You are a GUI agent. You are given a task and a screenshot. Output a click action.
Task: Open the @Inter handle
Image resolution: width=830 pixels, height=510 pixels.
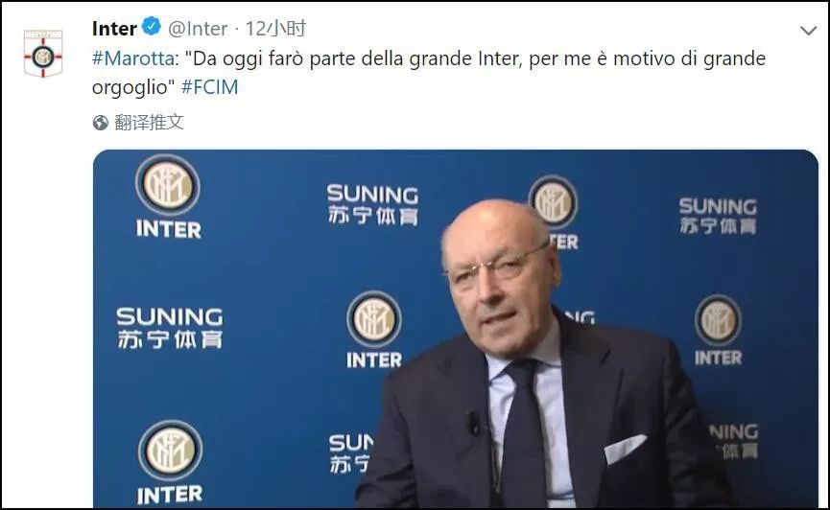198,29
